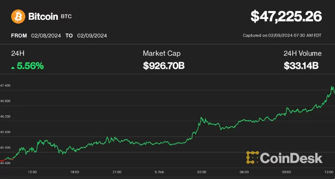The height and width of the screenshot is (179, 335).
Task: Click the 15:00 time axis label
Action: coord(32,172)
